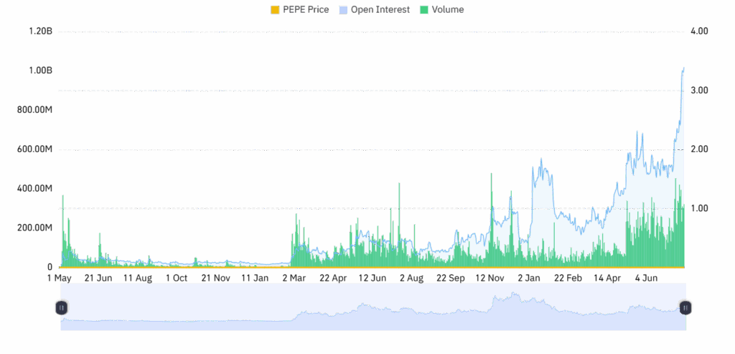
Task: Grab the left range slider handle
Action: [x=62, y=308]
